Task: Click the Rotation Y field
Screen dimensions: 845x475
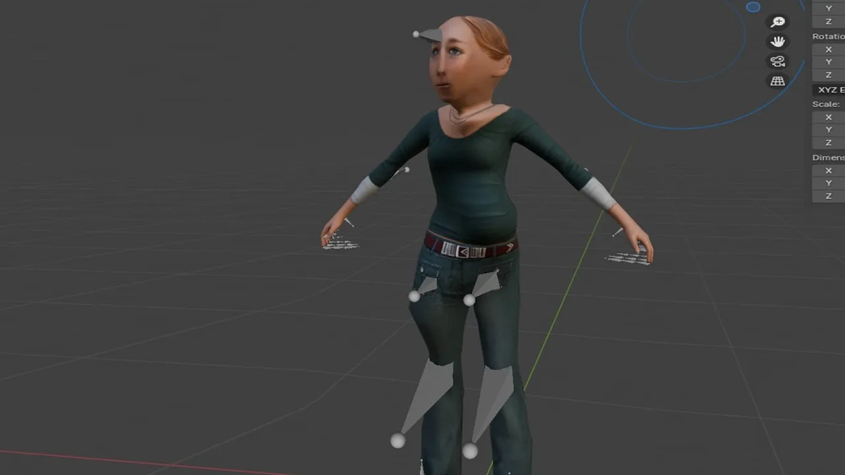Action: 828,62
